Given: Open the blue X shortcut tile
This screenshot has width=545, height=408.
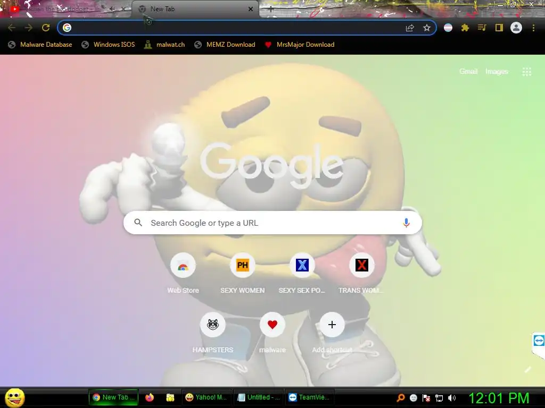Looking at the screenshot, I should click(x=302, y=266).
